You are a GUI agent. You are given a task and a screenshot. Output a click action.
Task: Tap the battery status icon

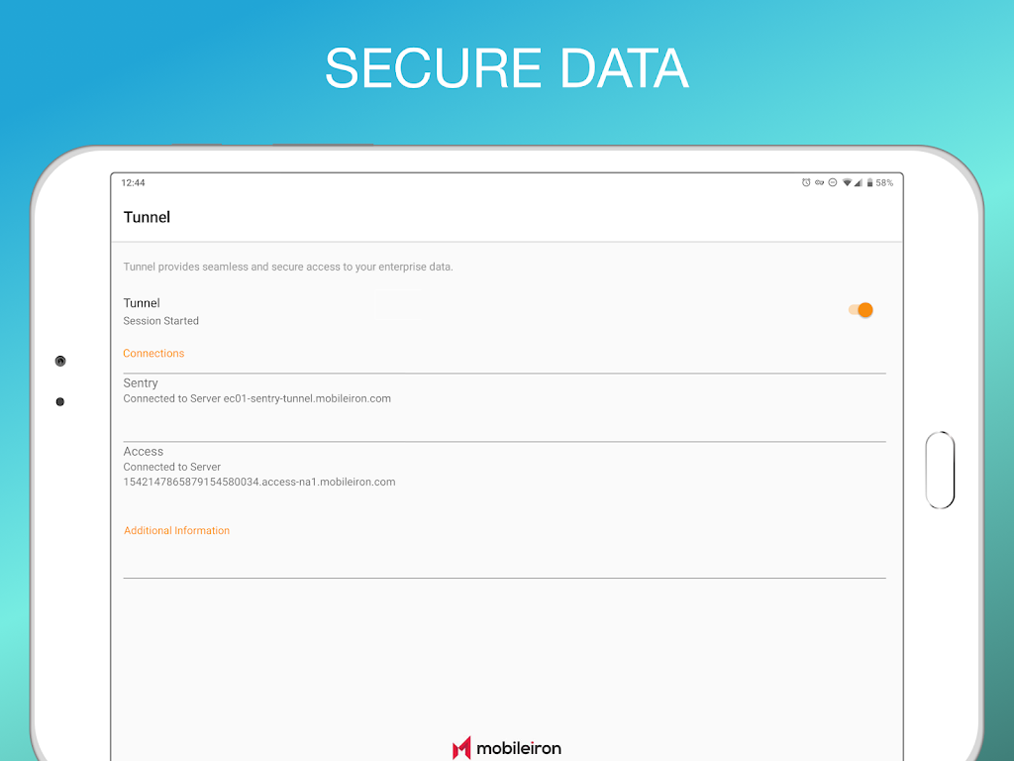[869, 182]
